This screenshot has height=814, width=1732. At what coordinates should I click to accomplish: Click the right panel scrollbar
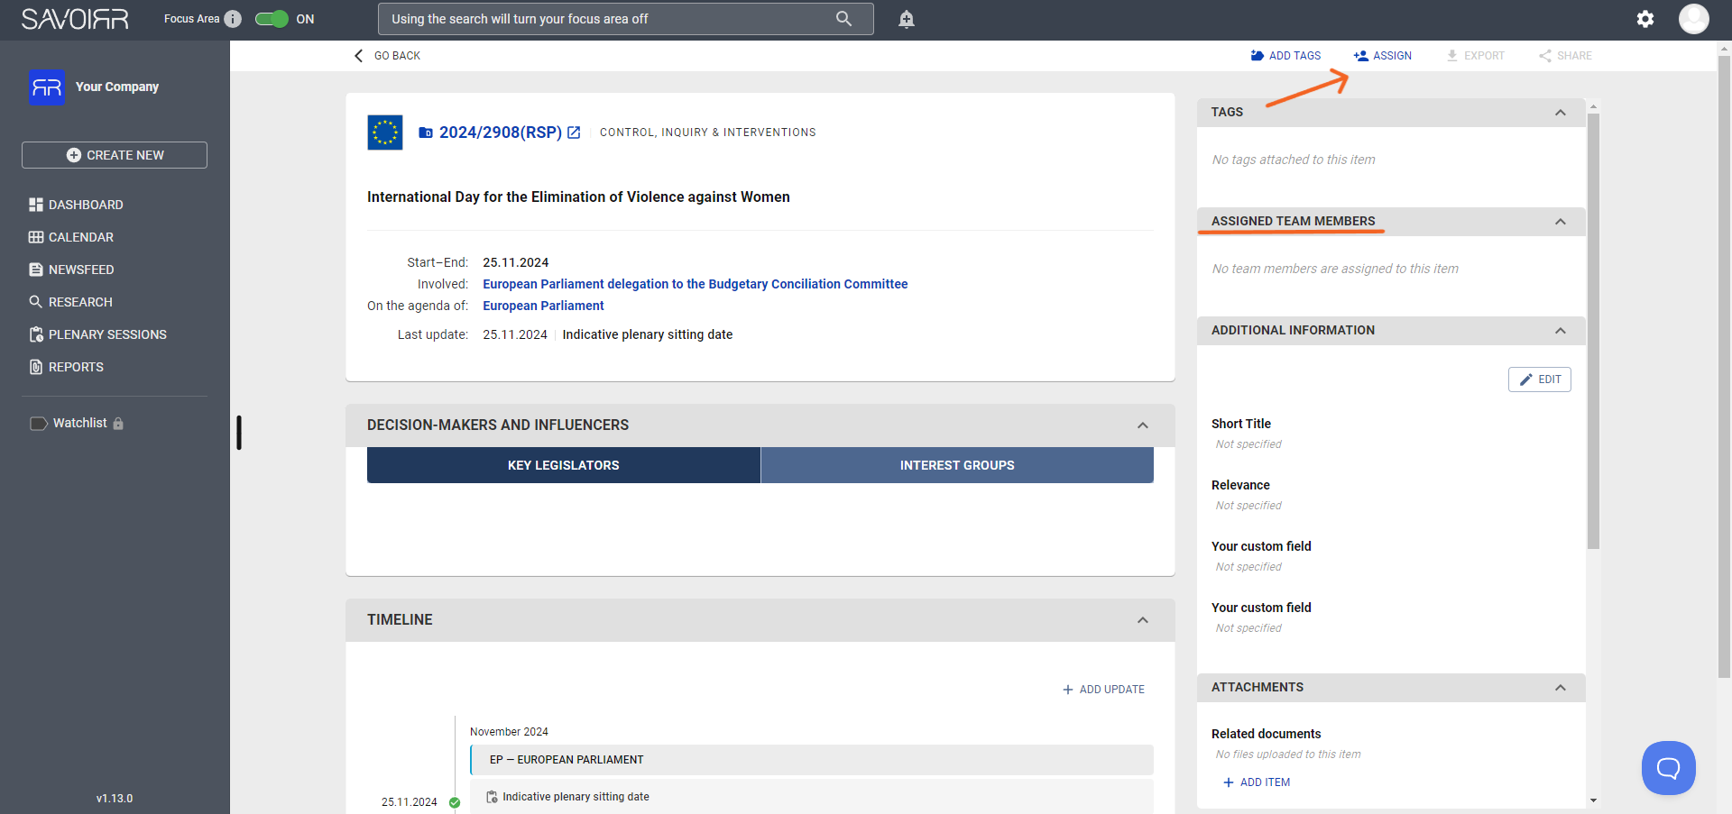[1593, 330]
